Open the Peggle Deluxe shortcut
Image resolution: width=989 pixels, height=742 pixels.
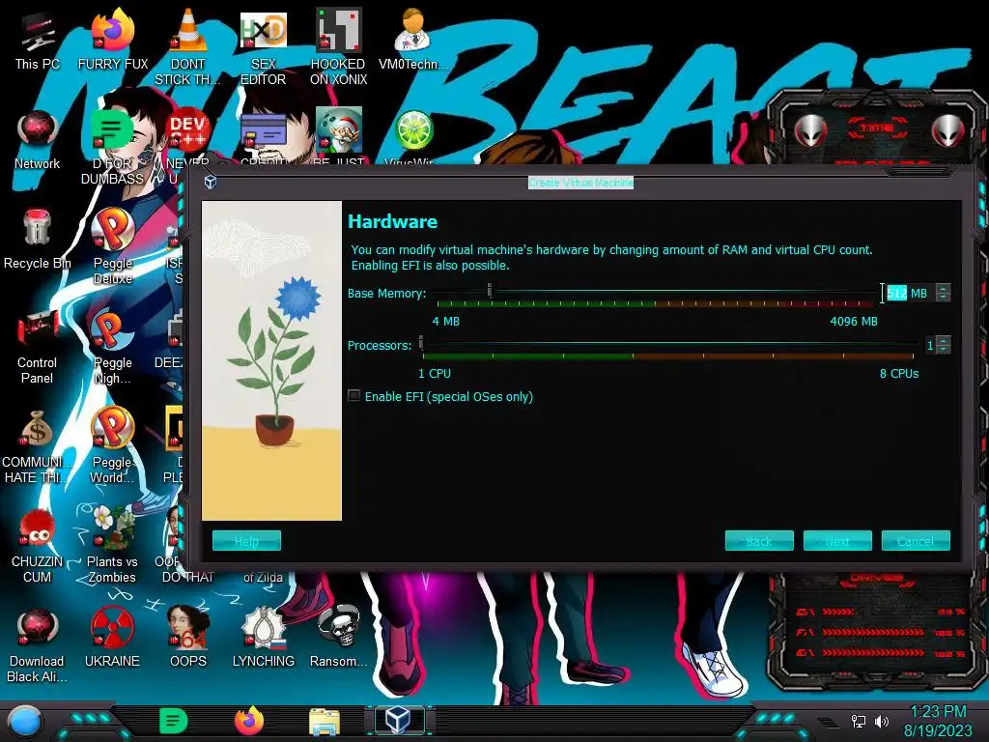coord(112,246)
